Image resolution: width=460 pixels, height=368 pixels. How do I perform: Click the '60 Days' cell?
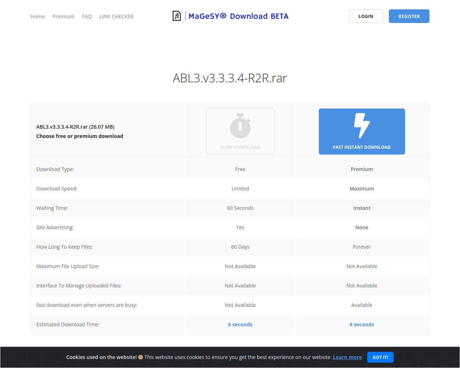pos(240,247)
